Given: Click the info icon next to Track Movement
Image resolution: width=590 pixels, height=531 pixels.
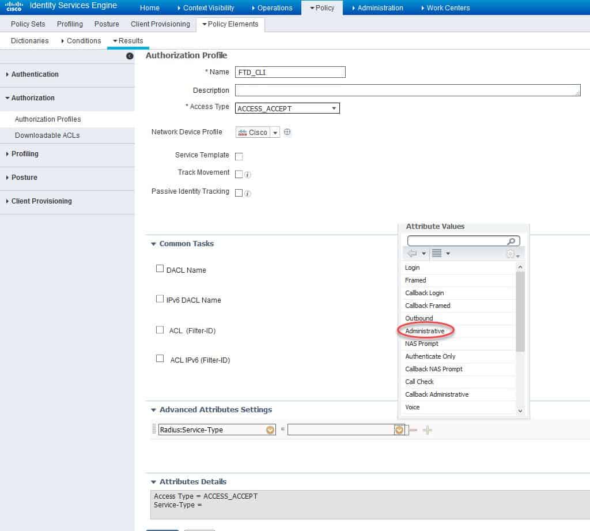Looking at the screenshot, I should (247, 174).
